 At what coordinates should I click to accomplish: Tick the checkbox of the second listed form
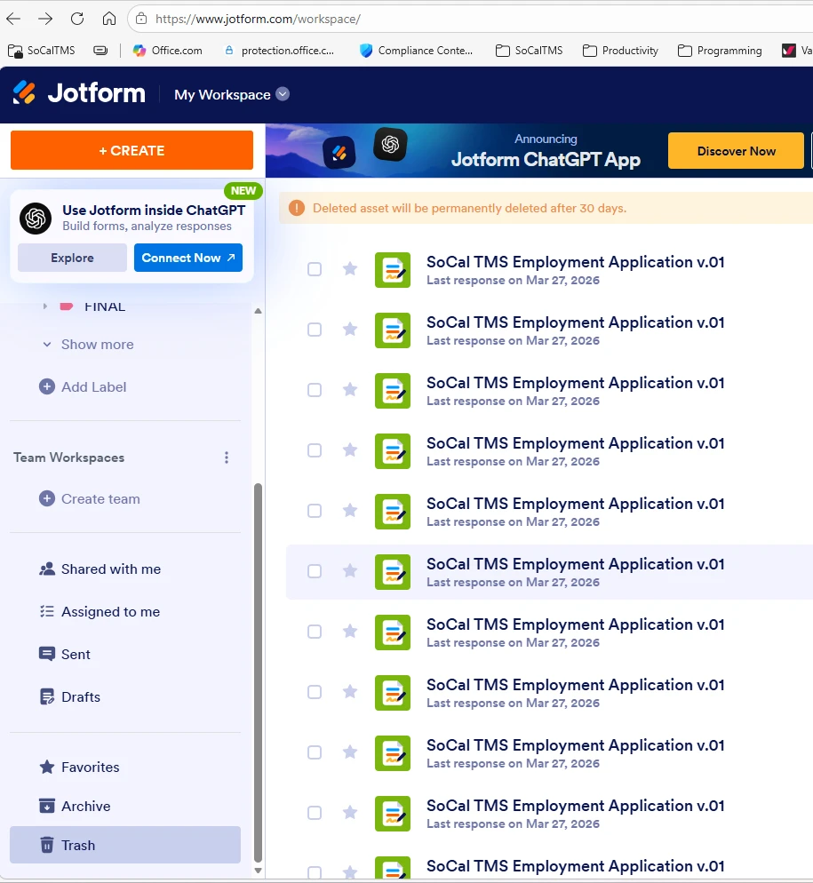tap(315, 330)
